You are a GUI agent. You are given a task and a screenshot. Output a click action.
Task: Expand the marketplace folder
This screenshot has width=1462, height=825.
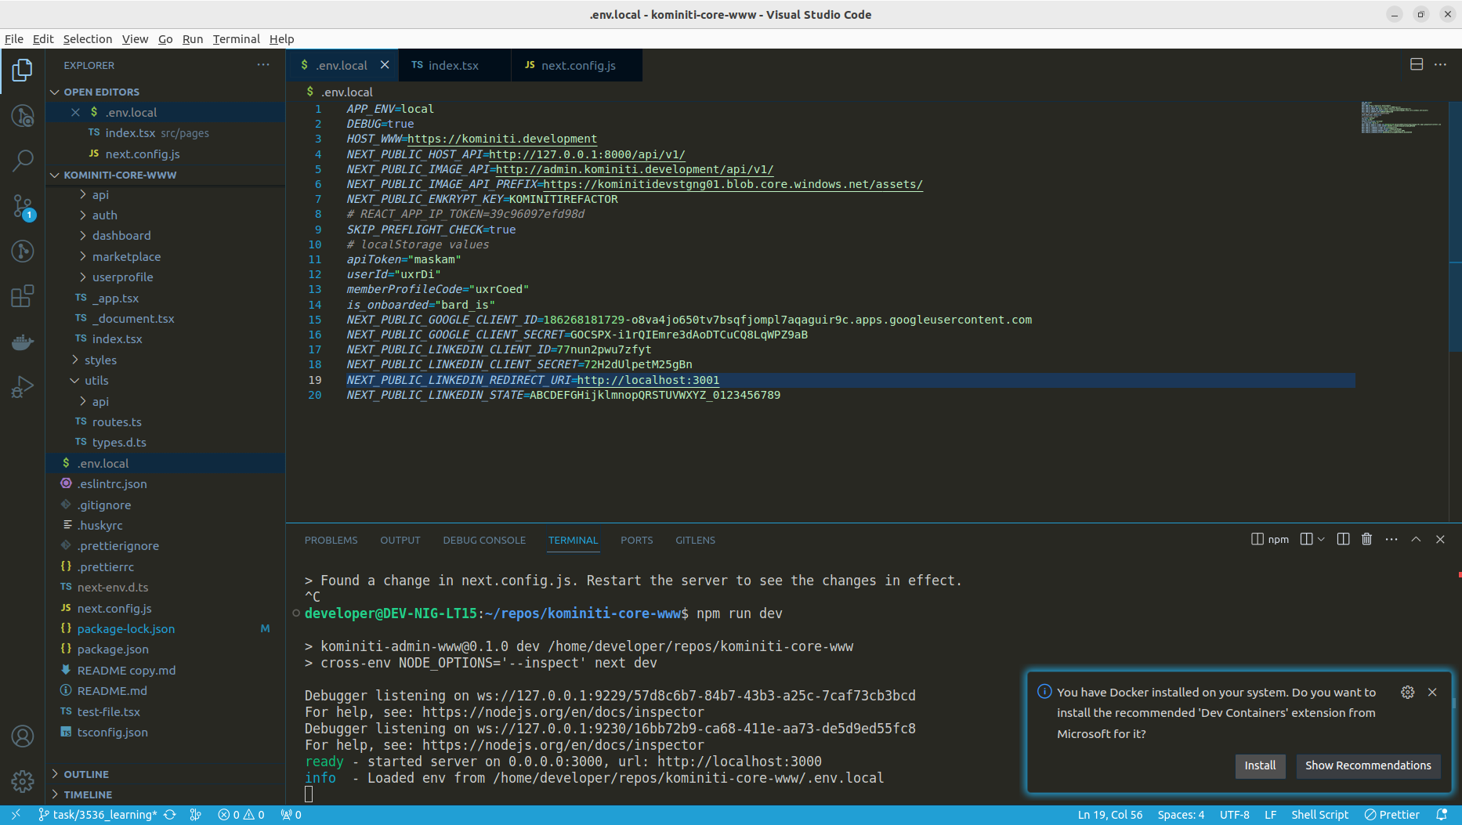[126, 256]
